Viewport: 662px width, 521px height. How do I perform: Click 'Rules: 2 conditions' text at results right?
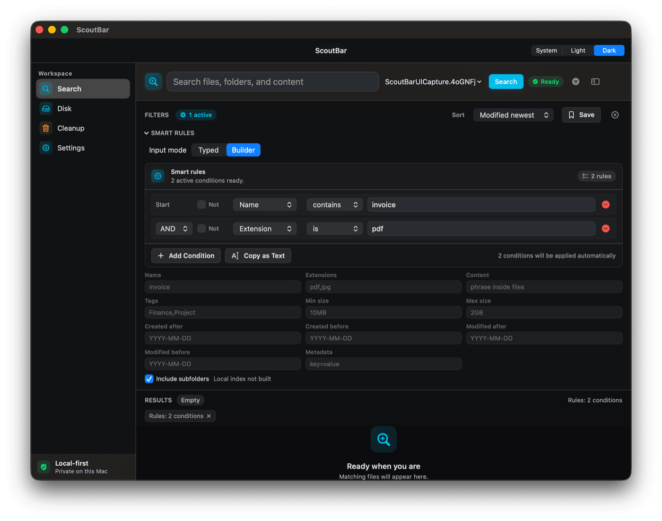595,400
